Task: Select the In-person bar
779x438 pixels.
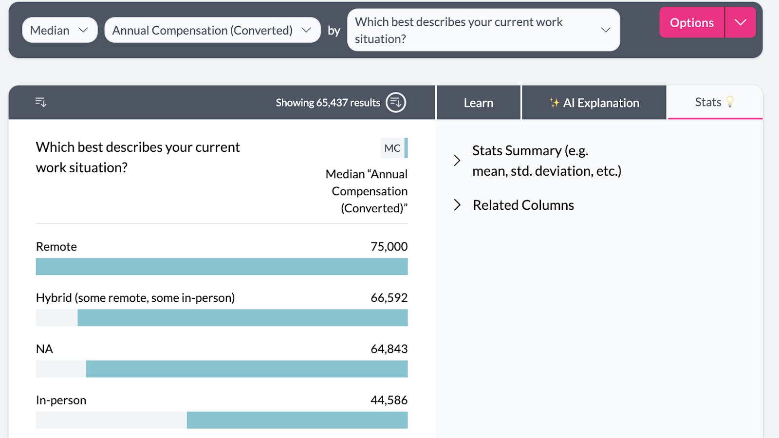Action: coord(297,420)
